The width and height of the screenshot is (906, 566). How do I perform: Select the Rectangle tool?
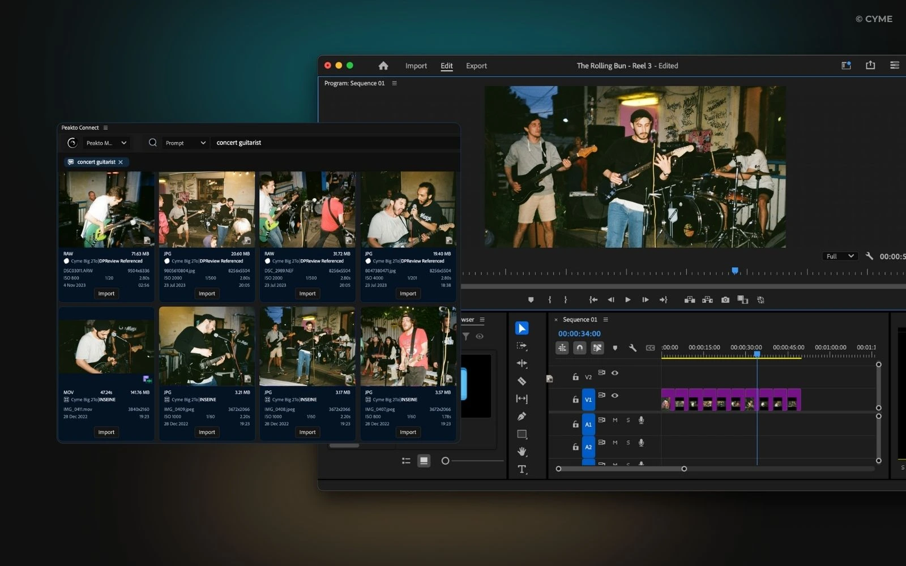click(x=522, y=434)
